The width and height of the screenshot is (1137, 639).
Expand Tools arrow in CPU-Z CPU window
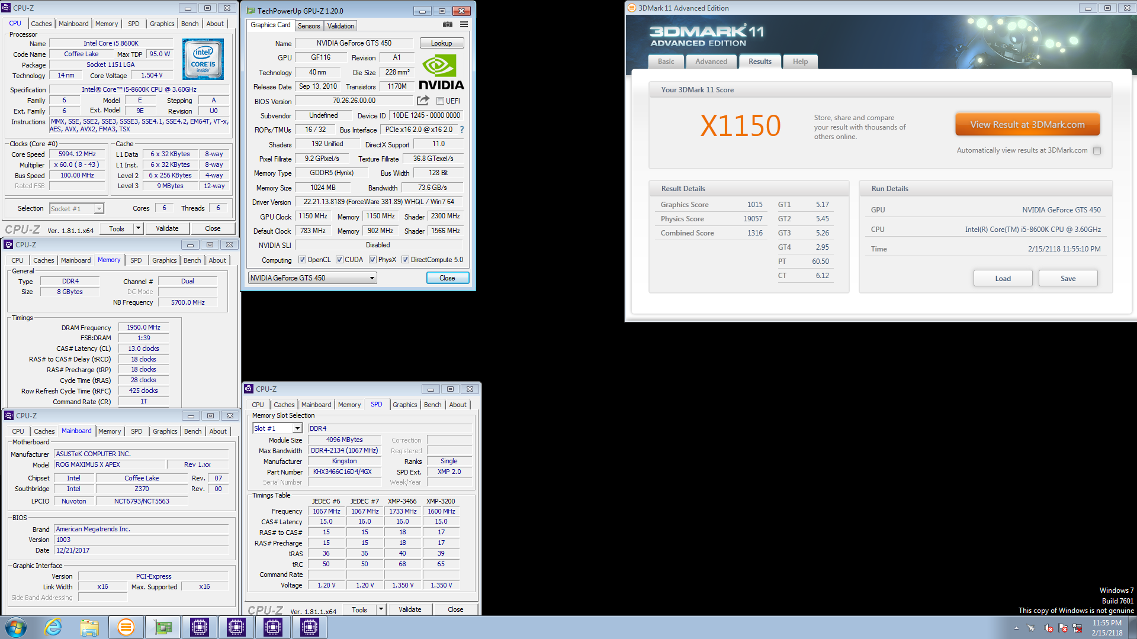(x=138, y=228)
